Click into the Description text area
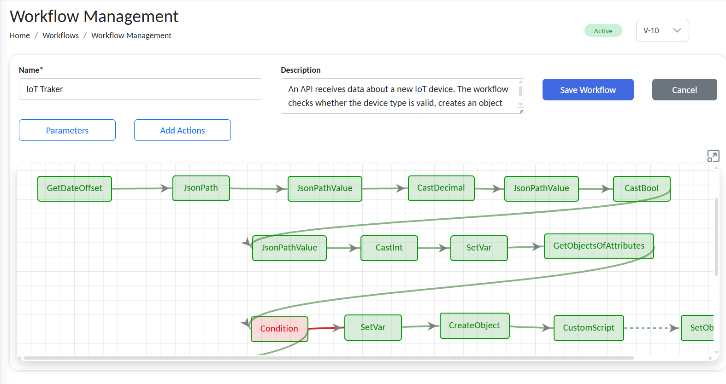 pyautogui.click(x=399, y=96)
